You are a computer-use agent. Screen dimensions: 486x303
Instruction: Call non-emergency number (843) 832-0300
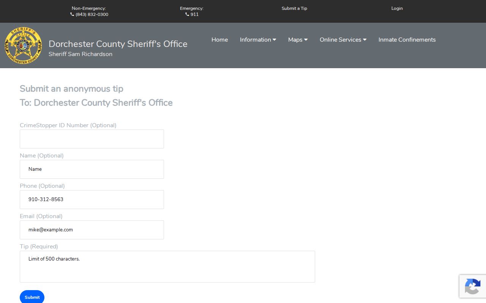(92, 14)
